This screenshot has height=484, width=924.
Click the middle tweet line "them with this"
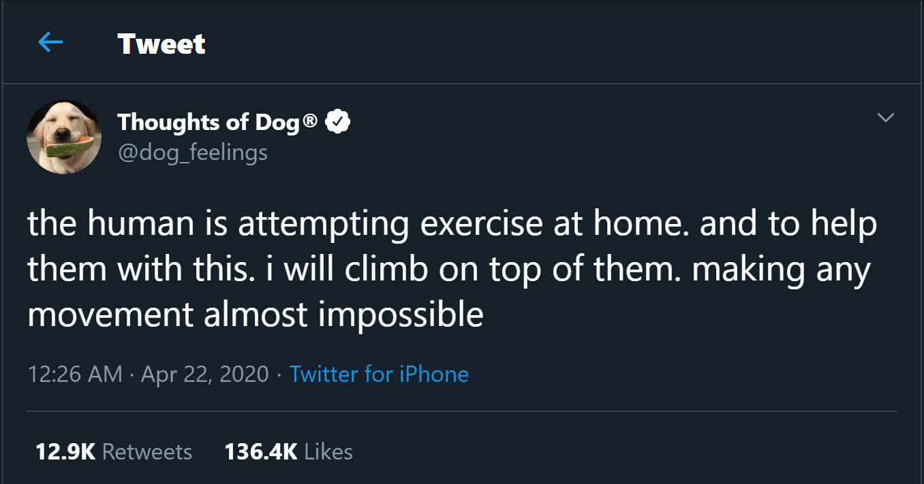pos(448,270)
